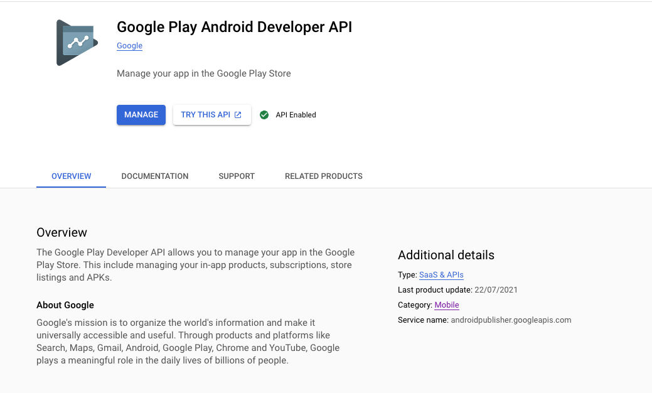
Task: Follow the SaaS & APIs type link
Action: point(441,275)
